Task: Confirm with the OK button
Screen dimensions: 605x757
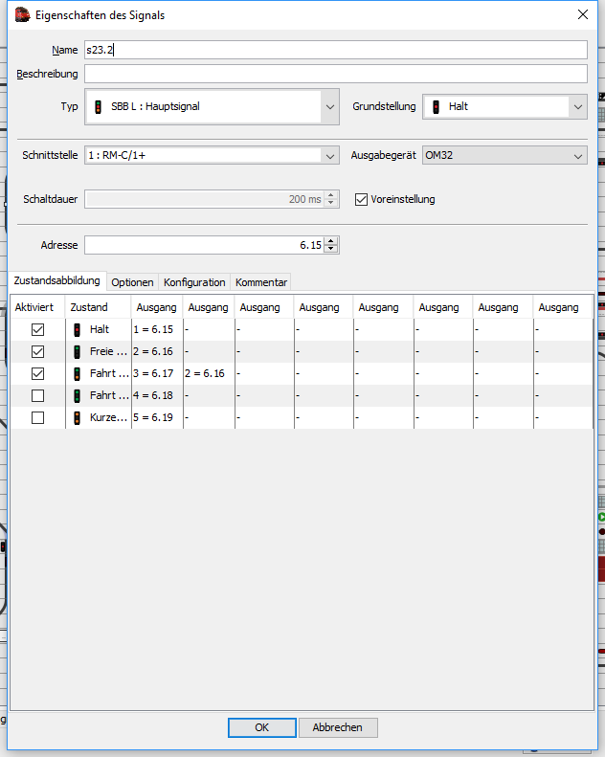Action: point(261,727)
